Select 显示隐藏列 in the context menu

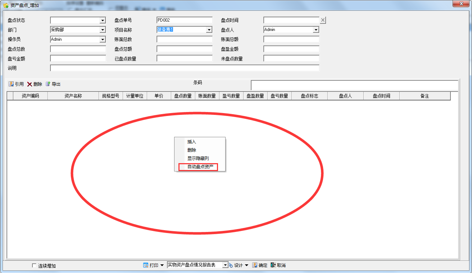tap(198, 158)
